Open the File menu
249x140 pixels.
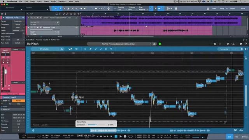coord(21,2)
